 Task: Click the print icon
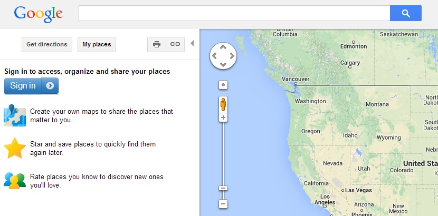click(157, 44)
